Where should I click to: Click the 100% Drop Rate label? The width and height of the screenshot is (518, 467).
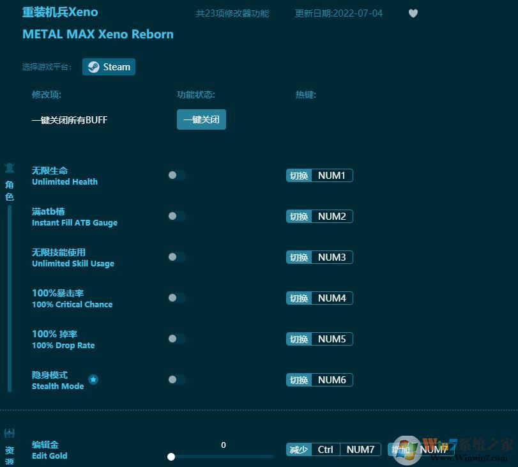coord(63,346)
